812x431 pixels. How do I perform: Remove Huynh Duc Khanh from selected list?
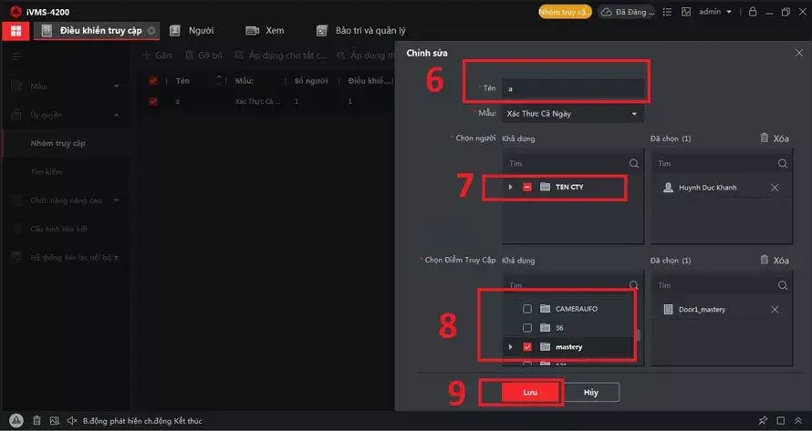pos(775,188)
